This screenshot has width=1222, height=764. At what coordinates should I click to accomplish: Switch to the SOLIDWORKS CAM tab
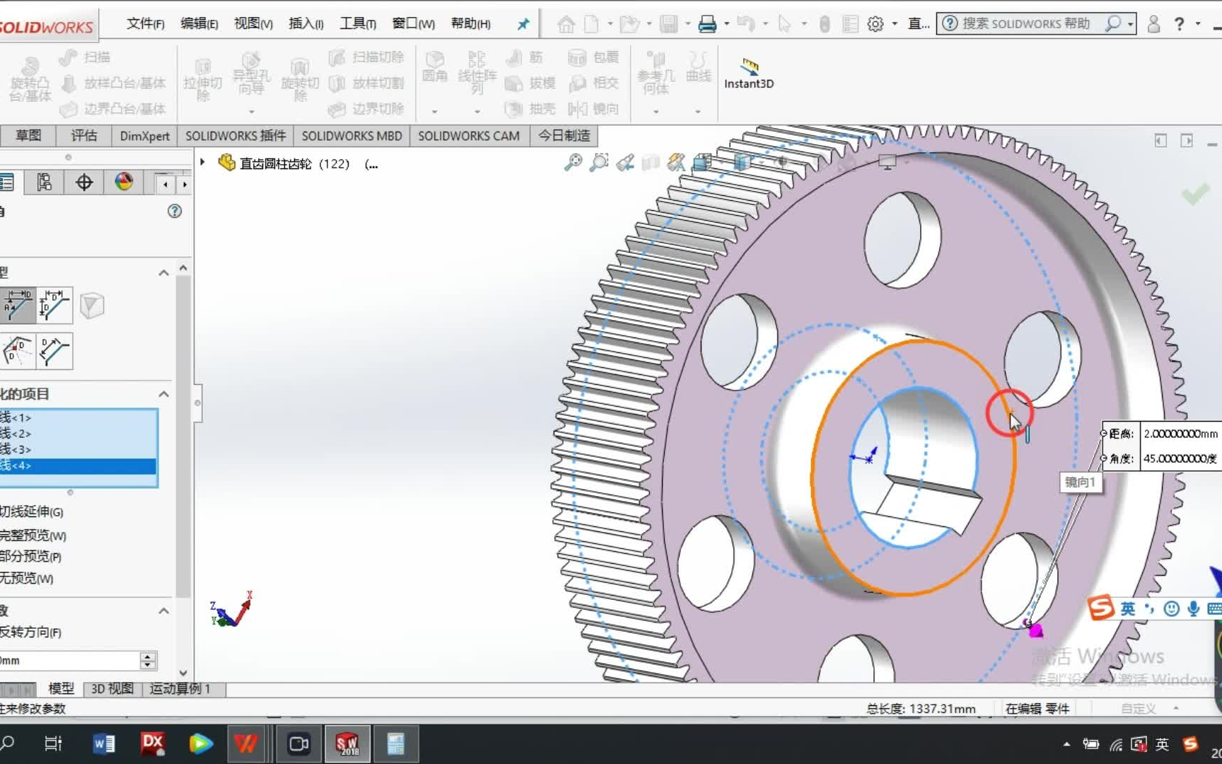tap(469, 135)
